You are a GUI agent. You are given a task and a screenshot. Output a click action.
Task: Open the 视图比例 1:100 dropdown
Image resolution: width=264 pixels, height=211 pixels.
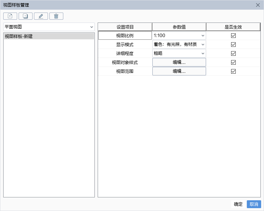[179, 35]
